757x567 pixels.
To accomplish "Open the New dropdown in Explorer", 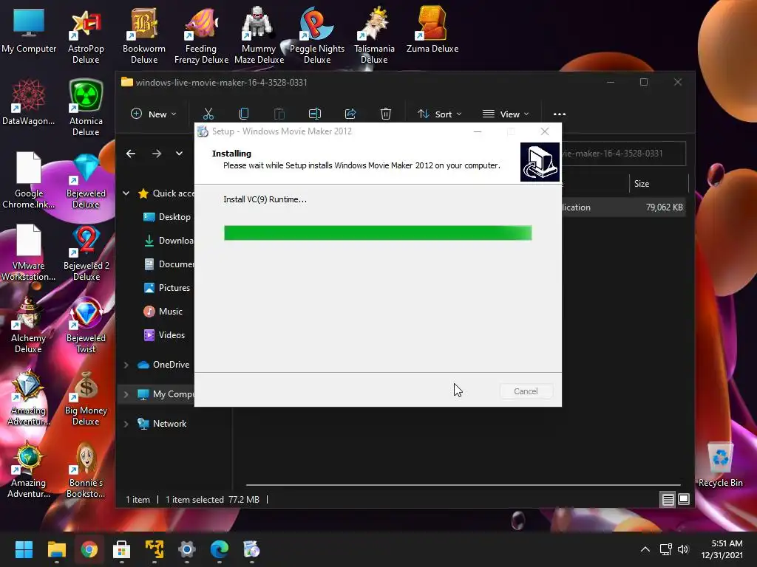I will tap(154, 114).
